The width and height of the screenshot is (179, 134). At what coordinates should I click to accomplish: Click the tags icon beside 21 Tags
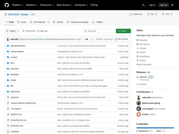click(x=39, y=31)
